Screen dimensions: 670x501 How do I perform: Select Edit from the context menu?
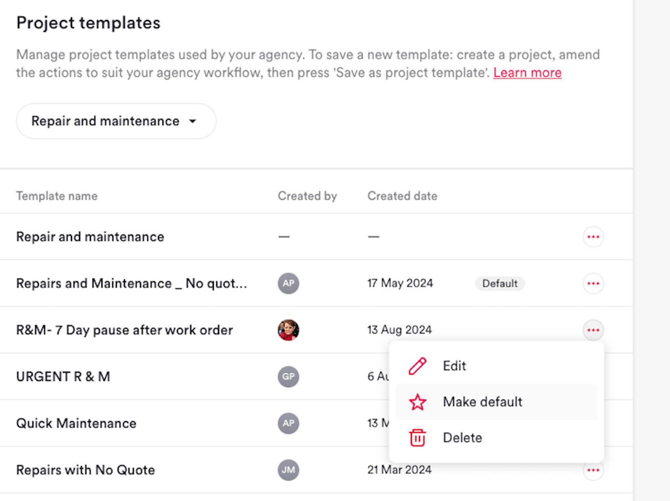454,366
